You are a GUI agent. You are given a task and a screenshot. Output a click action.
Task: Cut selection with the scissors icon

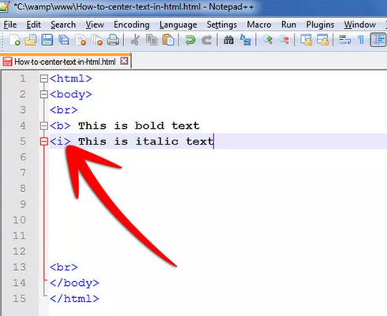[x=135, y=40]
